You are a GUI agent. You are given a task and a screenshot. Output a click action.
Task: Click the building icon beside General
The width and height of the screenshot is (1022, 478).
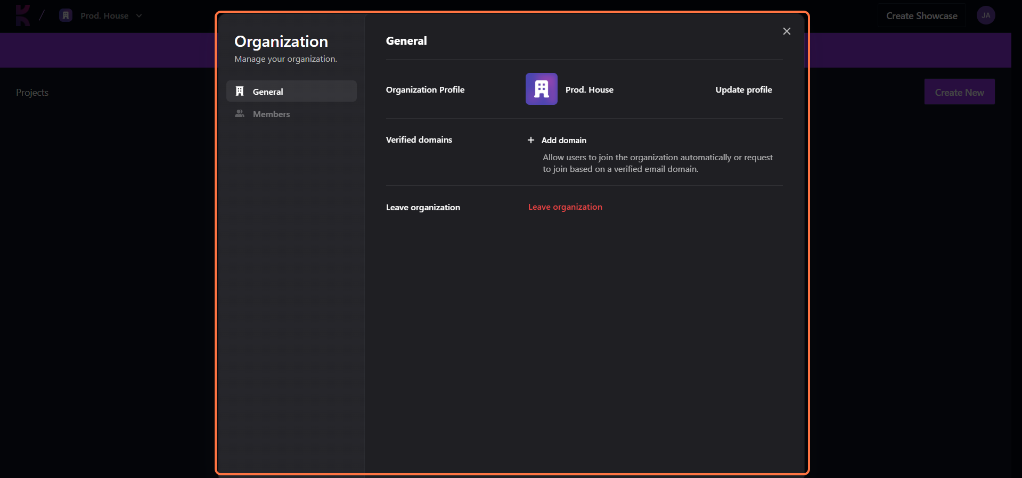coord(240,91)
